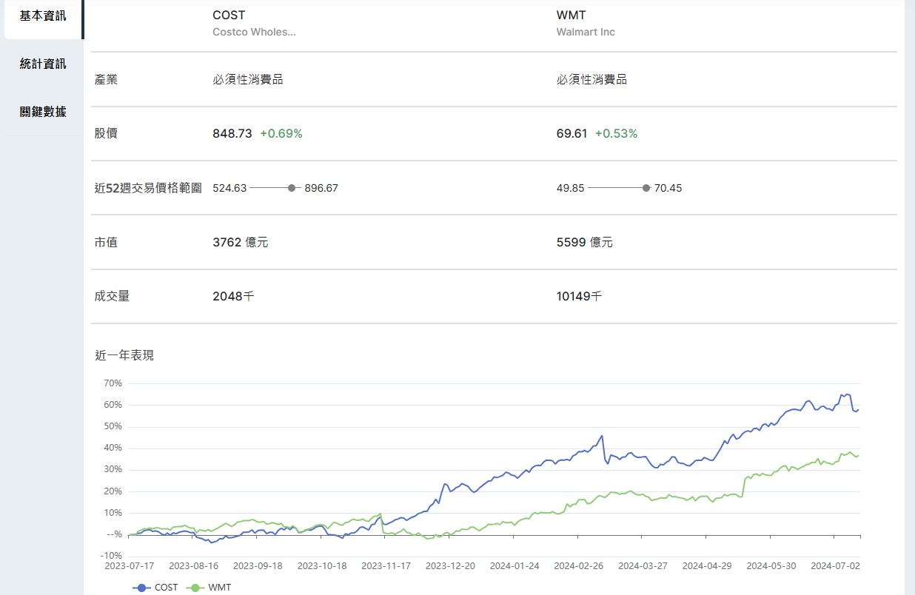Click WMT trading volume 10149千
915x595 pixels.
pyautogui.click(x=579, y=296)
